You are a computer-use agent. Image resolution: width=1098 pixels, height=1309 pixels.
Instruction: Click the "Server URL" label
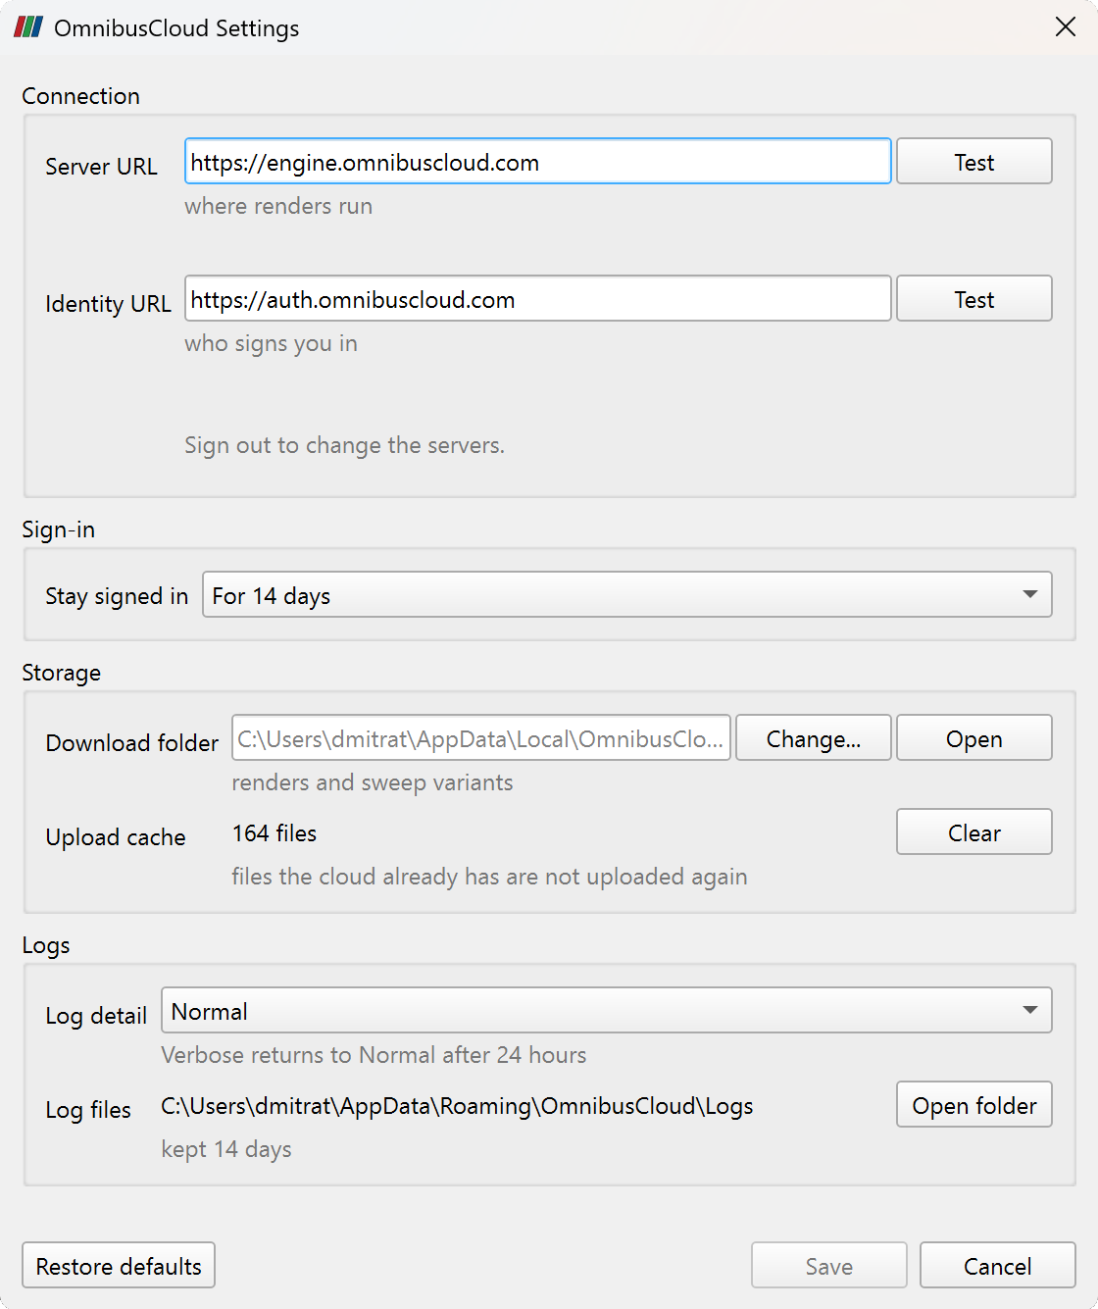click(x=101, y=167)
